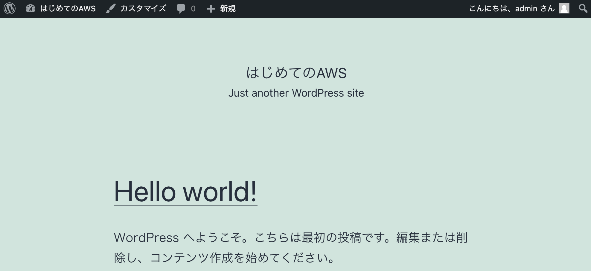Open the comments count 0

[193, 9]
